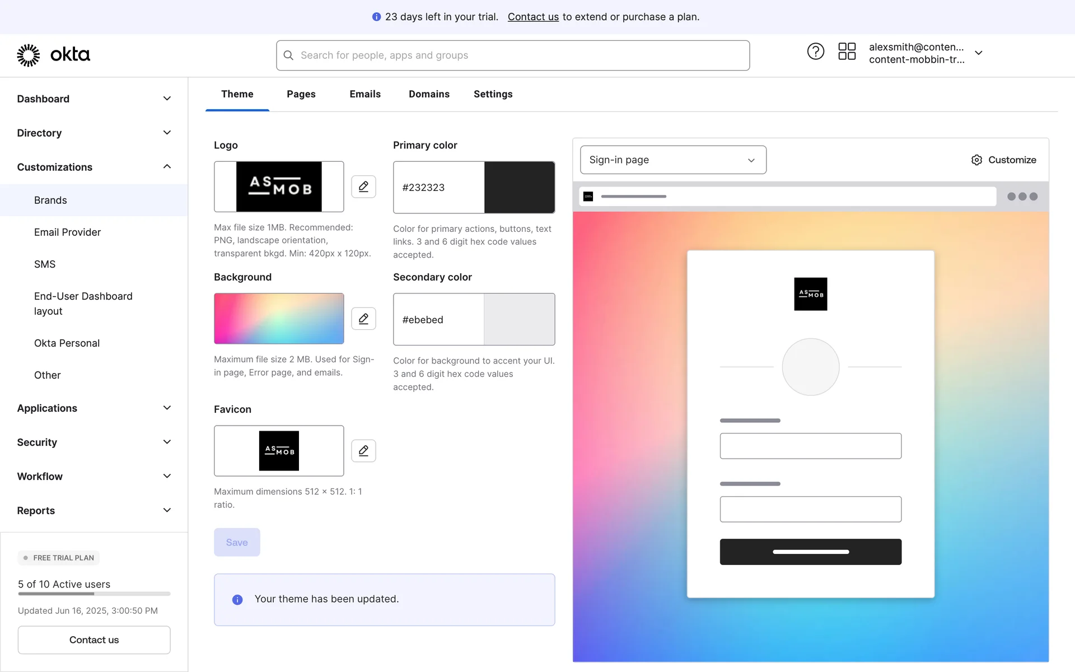The width and height of the screenshot is (1075, 672).
Task: Switch to the Pages tab
Action: click(301, 94)
